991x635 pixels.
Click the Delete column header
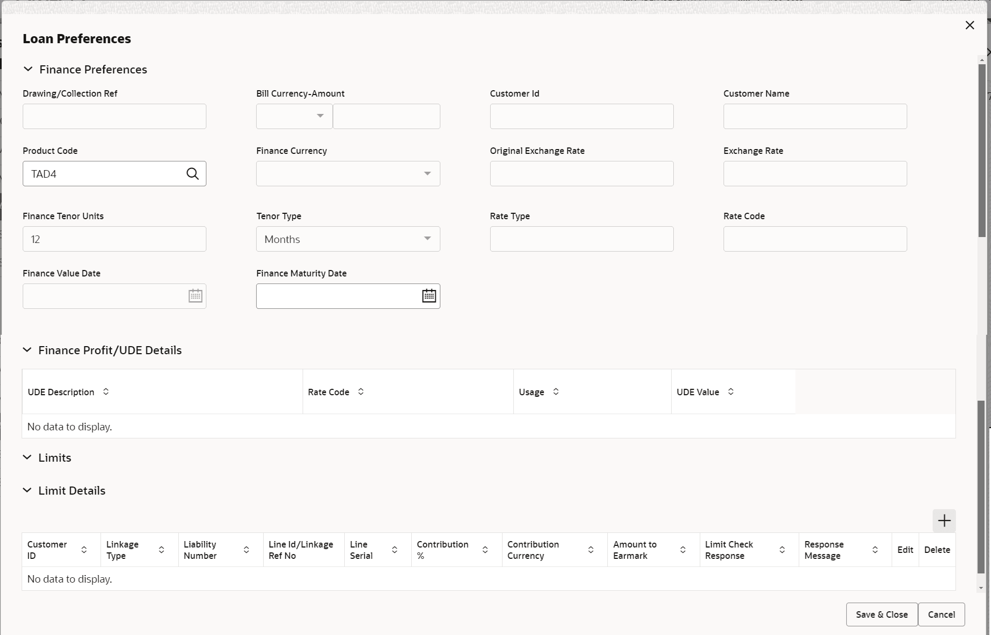(937, 550)
